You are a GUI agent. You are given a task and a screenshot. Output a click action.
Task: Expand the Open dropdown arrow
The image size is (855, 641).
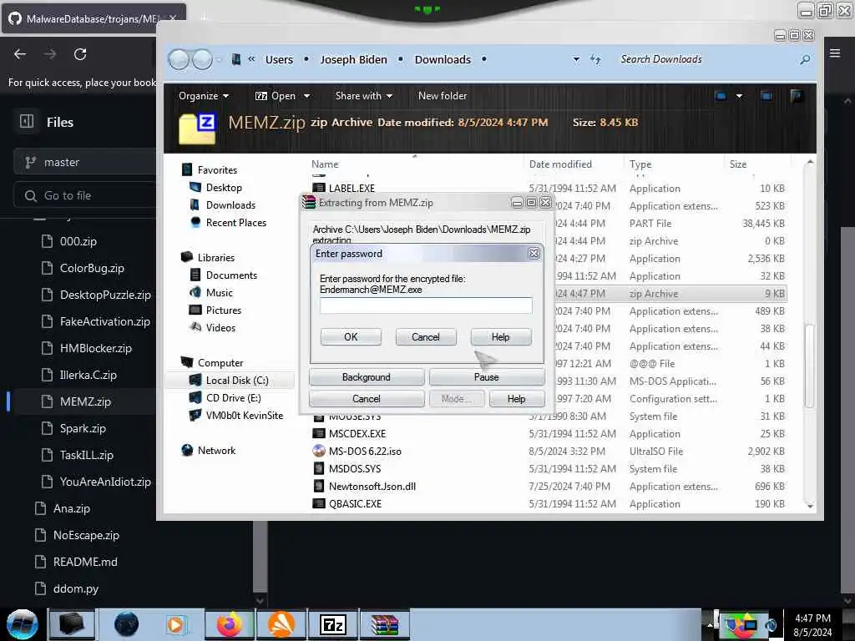(x=307, y=97)
